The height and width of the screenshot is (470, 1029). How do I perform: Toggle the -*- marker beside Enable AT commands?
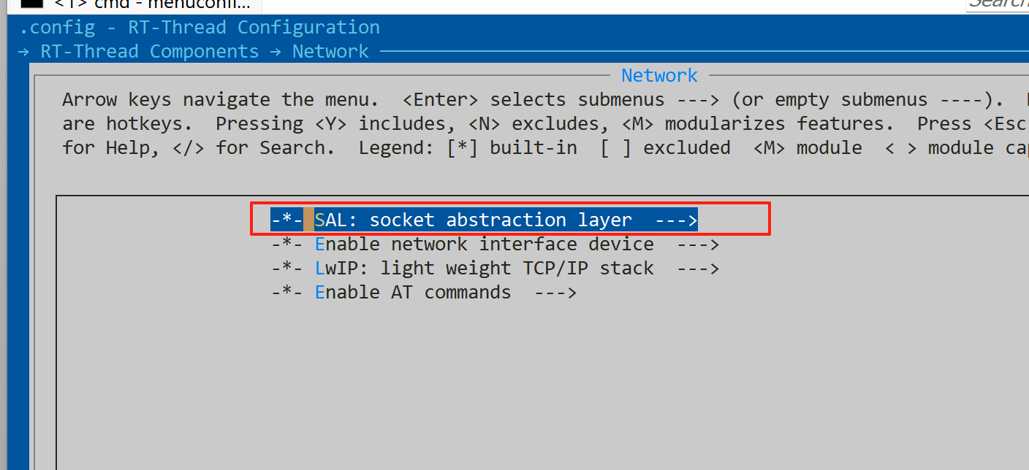tap(286, 292)
